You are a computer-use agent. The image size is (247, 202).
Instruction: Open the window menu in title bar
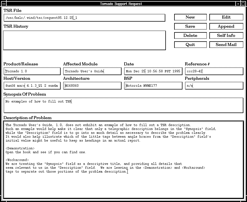pyautogui.click(x=4, y=4)
